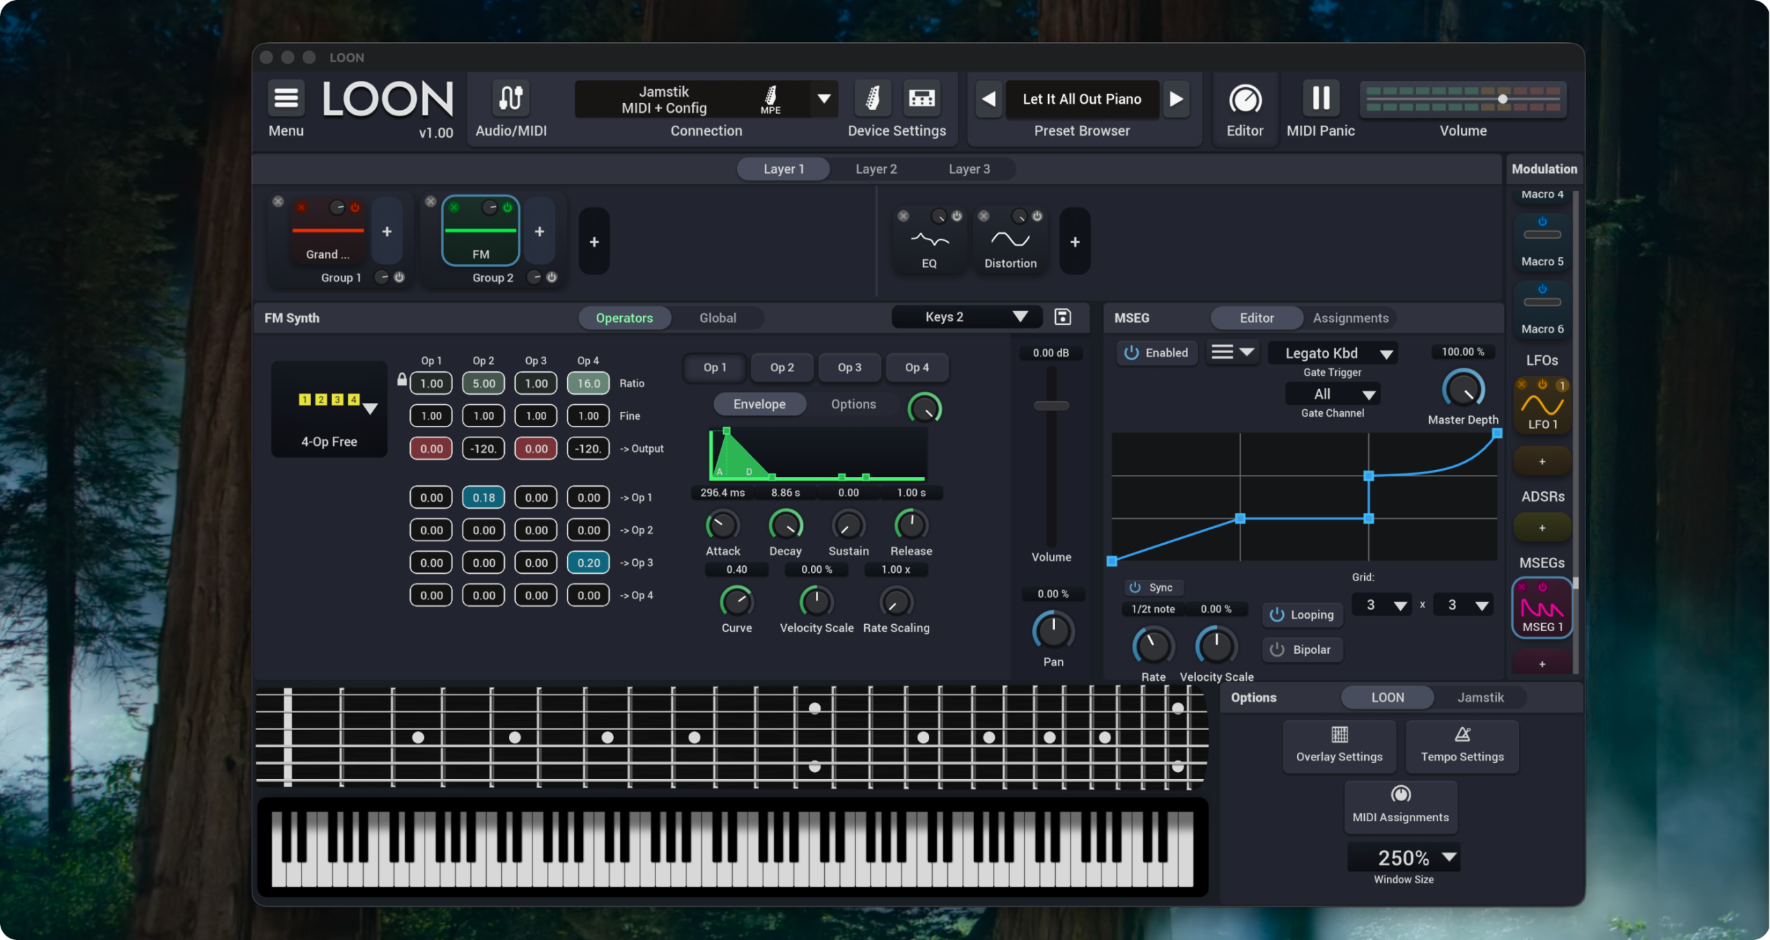Open Legato Kbd Gate Trigger dropdown

[x=1332, y=353]
